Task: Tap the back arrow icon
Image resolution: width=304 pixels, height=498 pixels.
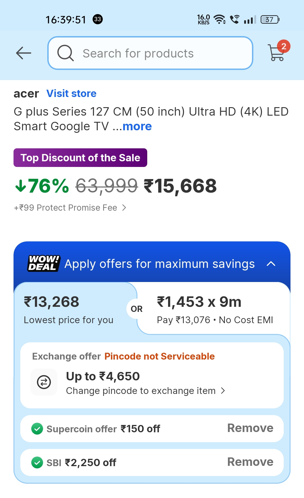Action: point(24,53)
